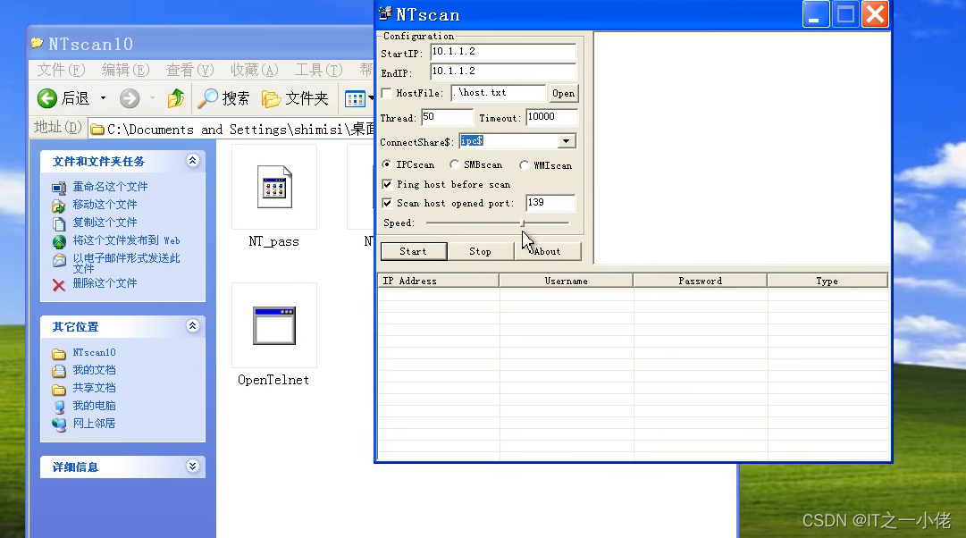Open Shared Documents (共享文档) link
This screenshot has width=966, height=538.
click(94, 388)
